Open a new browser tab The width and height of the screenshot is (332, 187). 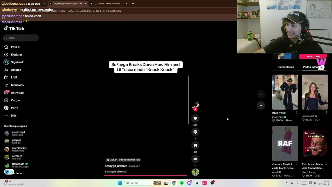(133, 4)
